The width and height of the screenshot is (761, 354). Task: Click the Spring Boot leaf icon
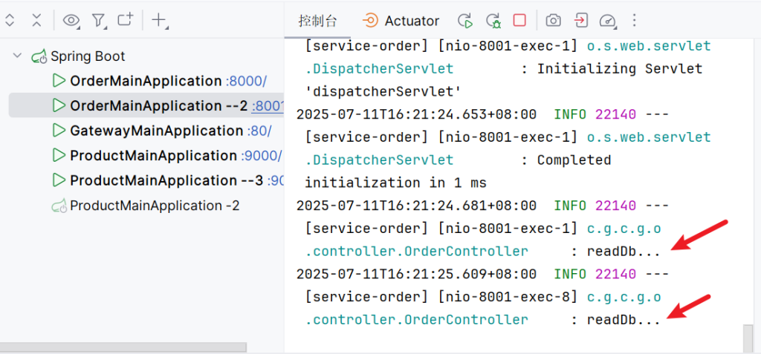[x=39, y=56]
